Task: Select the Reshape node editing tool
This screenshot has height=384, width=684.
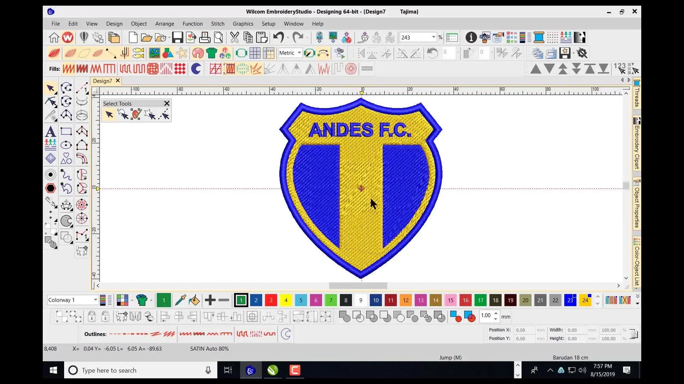Action: 50,101
